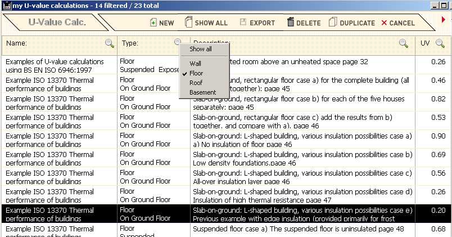Choose Wall in the type filter menu
The width and height of the screenshot is (452, 237).
[x=196, y=64]
